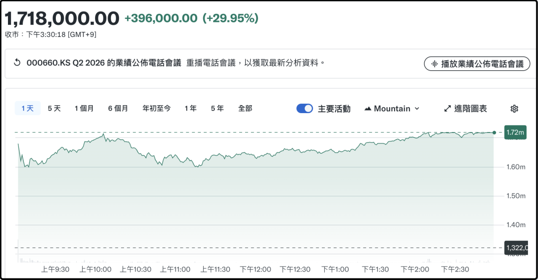Click the 上午11:00 x-axis label
Screen dimensions: 538x280
click(175, 270)
